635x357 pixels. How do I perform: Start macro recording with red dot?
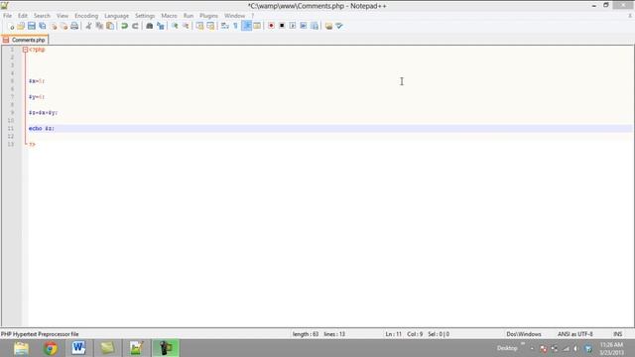(271, 26)
